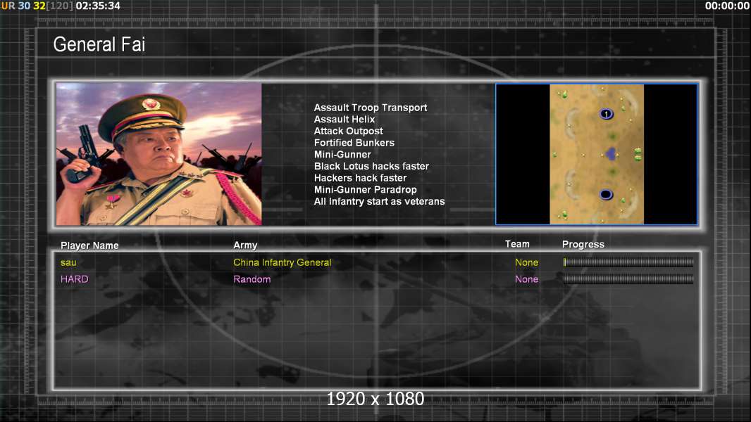Click the General Fai portrait image
751x422 pixels.
pos(159,154)
